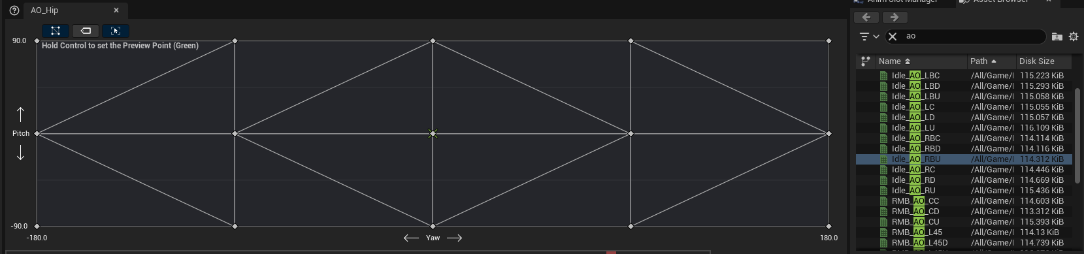Toggle sample labels display button

click(86, 31)
